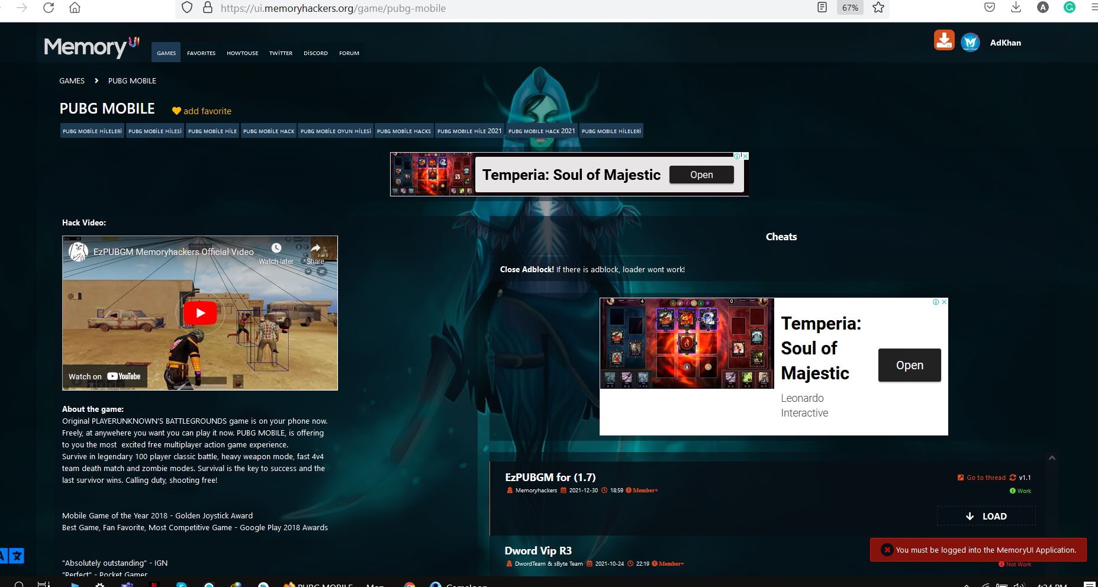Screen dimensions: 1098x587
Task: Go to the browser home page icon
Action: pos(75,8)
